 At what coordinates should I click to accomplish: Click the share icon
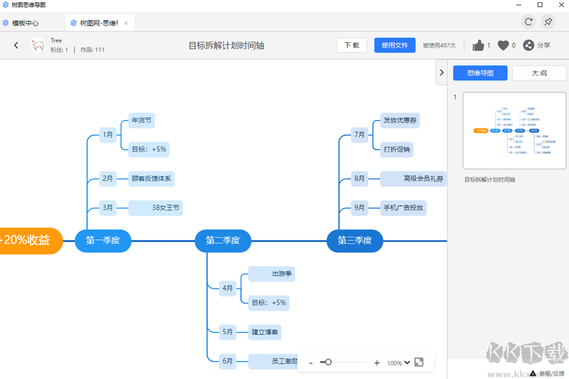click(528, 46)
